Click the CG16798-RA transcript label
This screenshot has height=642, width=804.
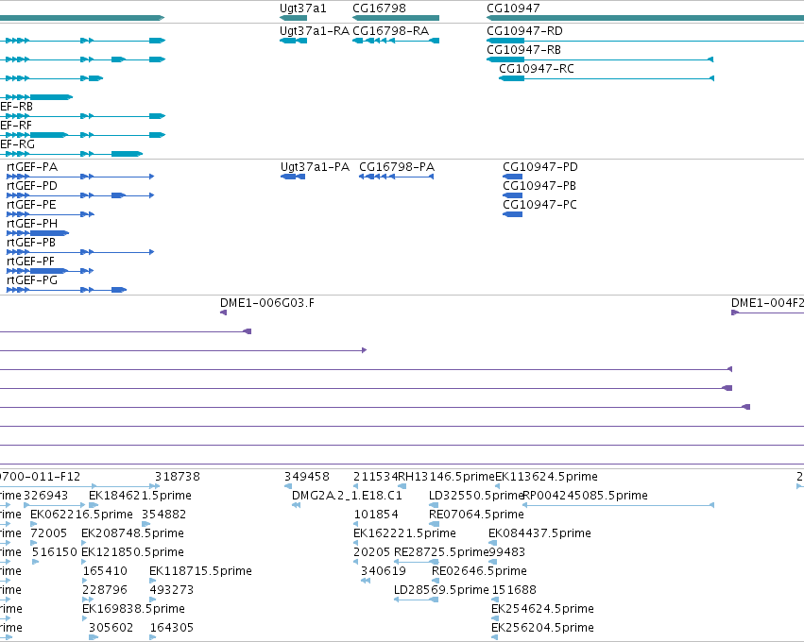pos(391,31)
